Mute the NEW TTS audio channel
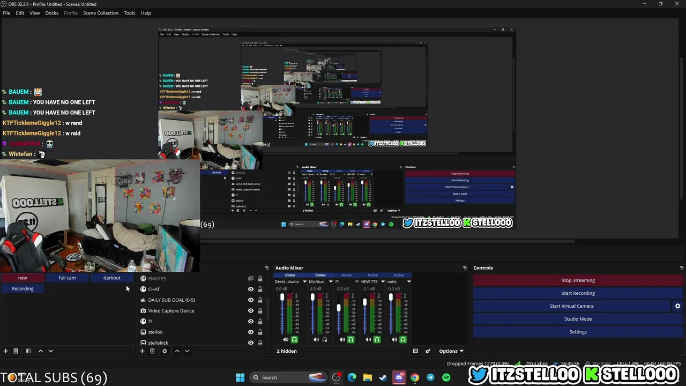The height and width of the screenshot is (386, 686). coord(368,339)
